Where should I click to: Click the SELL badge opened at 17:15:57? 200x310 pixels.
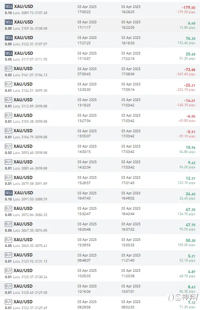[9, 54]
